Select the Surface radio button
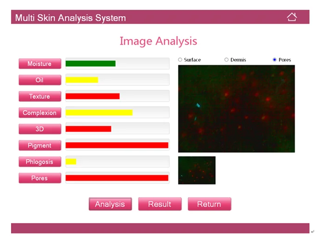325x244 pixels. pyautogui.click(x=180, y=60)
